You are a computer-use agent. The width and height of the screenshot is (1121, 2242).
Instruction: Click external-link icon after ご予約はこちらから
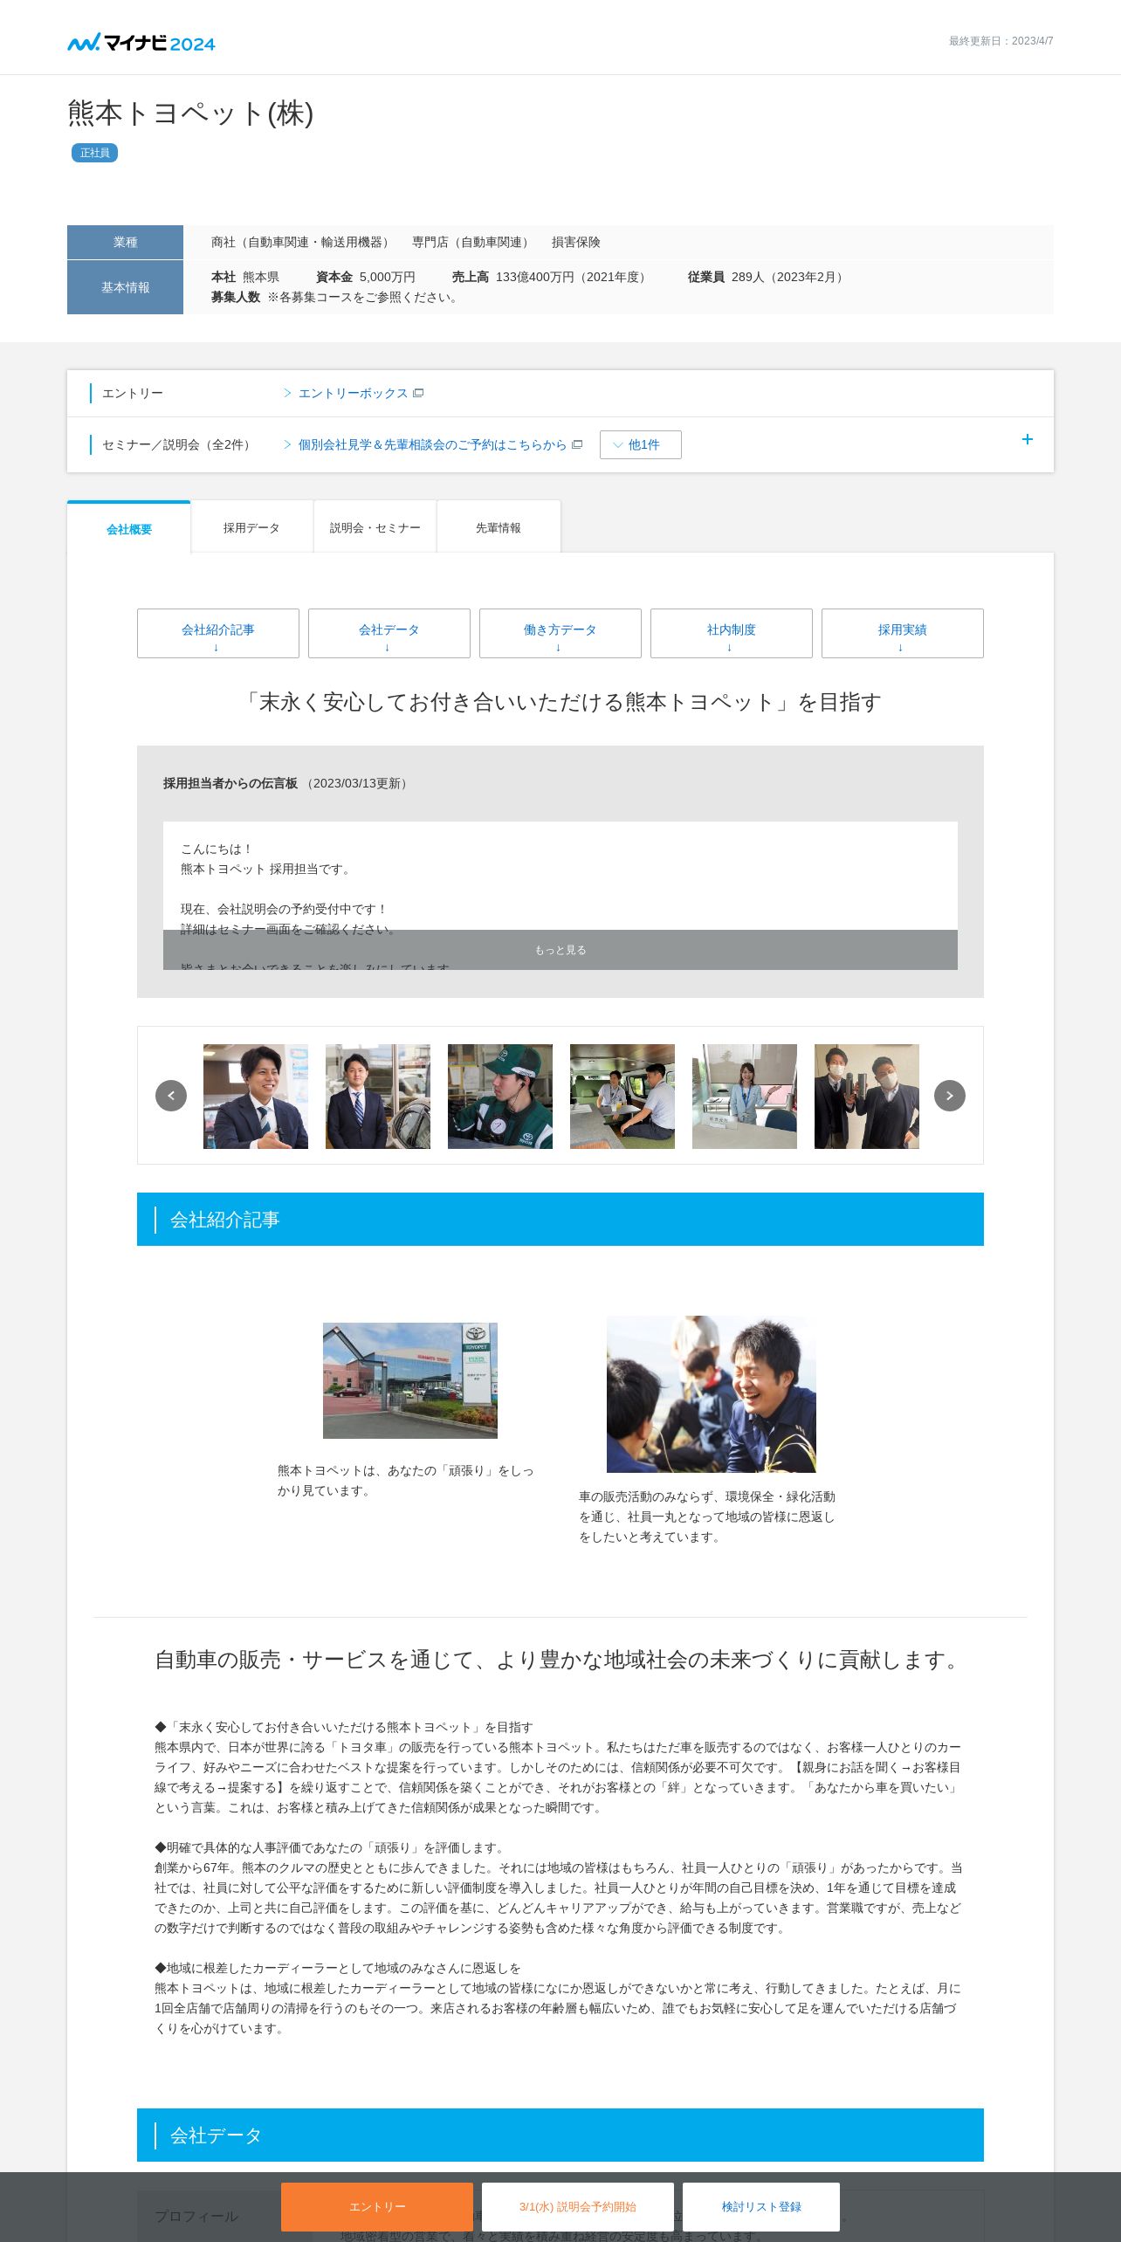[577, 444]
